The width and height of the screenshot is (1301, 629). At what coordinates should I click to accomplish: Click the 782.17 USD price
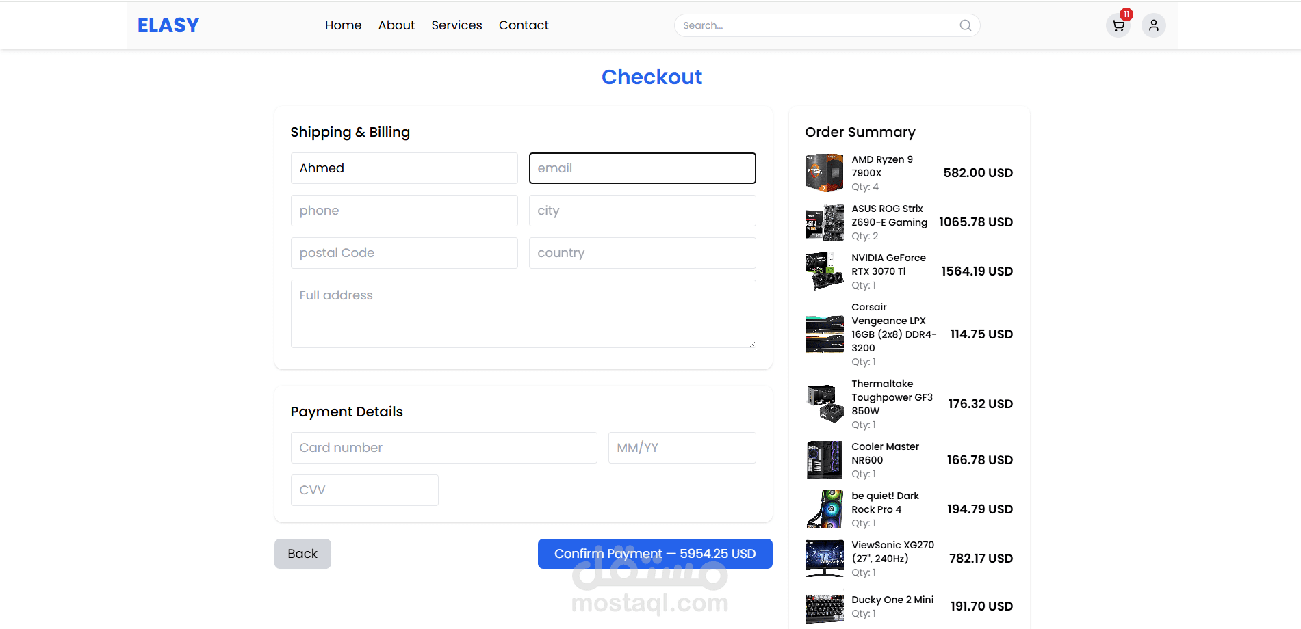981,559
